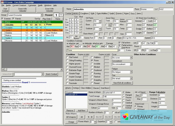Open the Battle menu
The image size is (175, 126).
click(8, 5)
